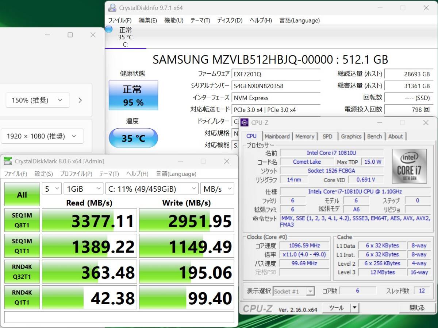Click the ツール button in CPU-Z
The height and width of the screenshot is (328, 438).
[337, 308]
